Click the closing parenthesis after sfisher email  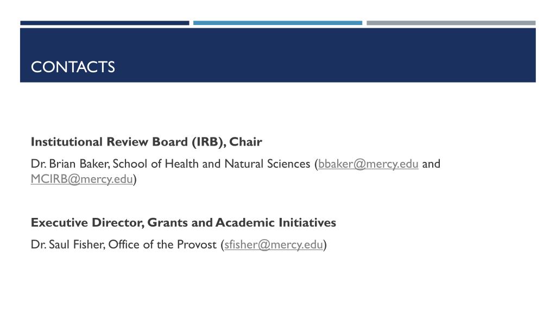point(325,245)
